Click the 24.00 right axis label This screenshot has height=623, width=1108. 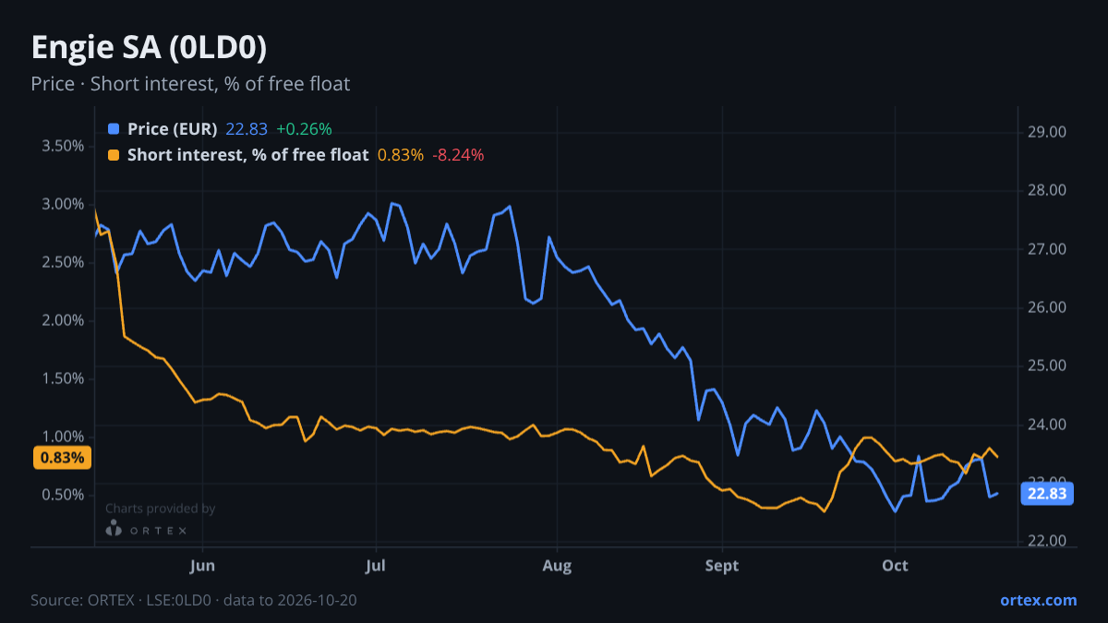(1047, 425)
